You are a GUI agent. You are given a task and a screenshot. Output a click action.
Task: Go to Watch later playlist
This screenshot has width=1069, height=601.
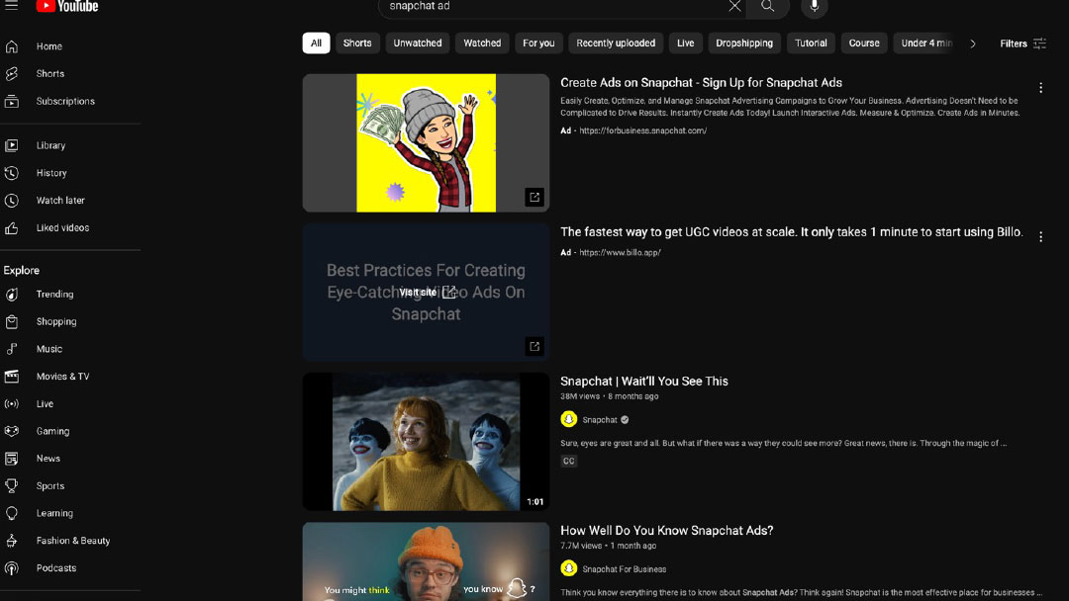(60, 201)
